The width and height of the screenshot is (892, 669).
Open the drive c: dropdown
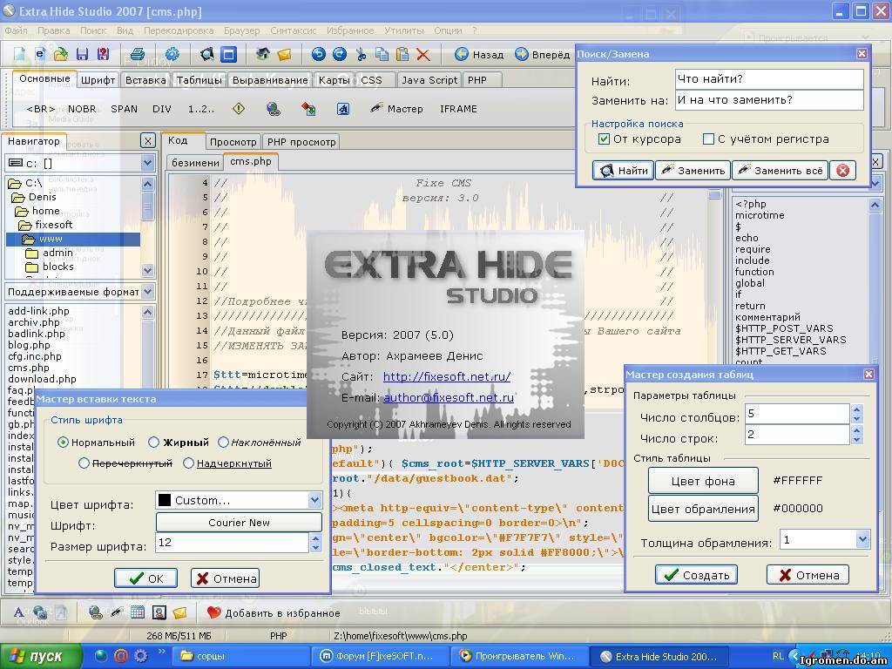tap(147, 163)
